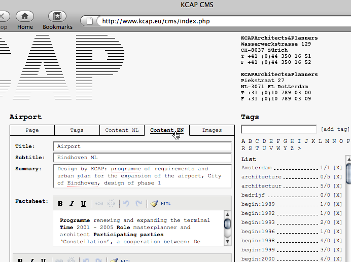The image size is (351, 262).
Task: Click the cleanup broom icon in Factsheet toolbar
Action: pyautogui.click(x=154, y=204)
